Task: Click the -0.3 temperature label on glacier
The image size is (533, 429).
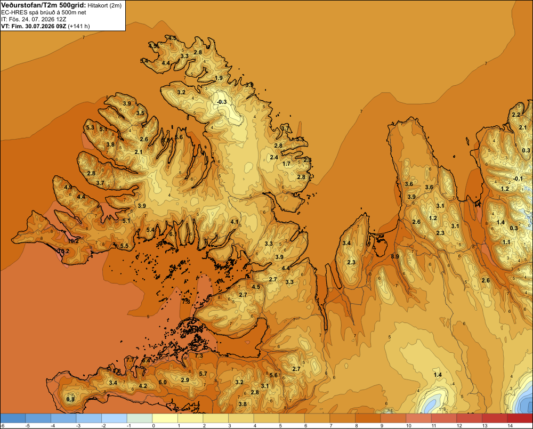Action: [x=222, y=102]
